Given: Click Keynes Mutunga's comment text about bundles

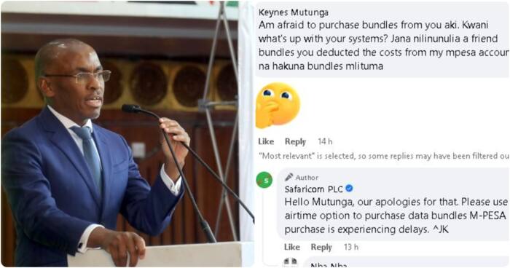Looking at the screenshot, I should click(383, 45).
